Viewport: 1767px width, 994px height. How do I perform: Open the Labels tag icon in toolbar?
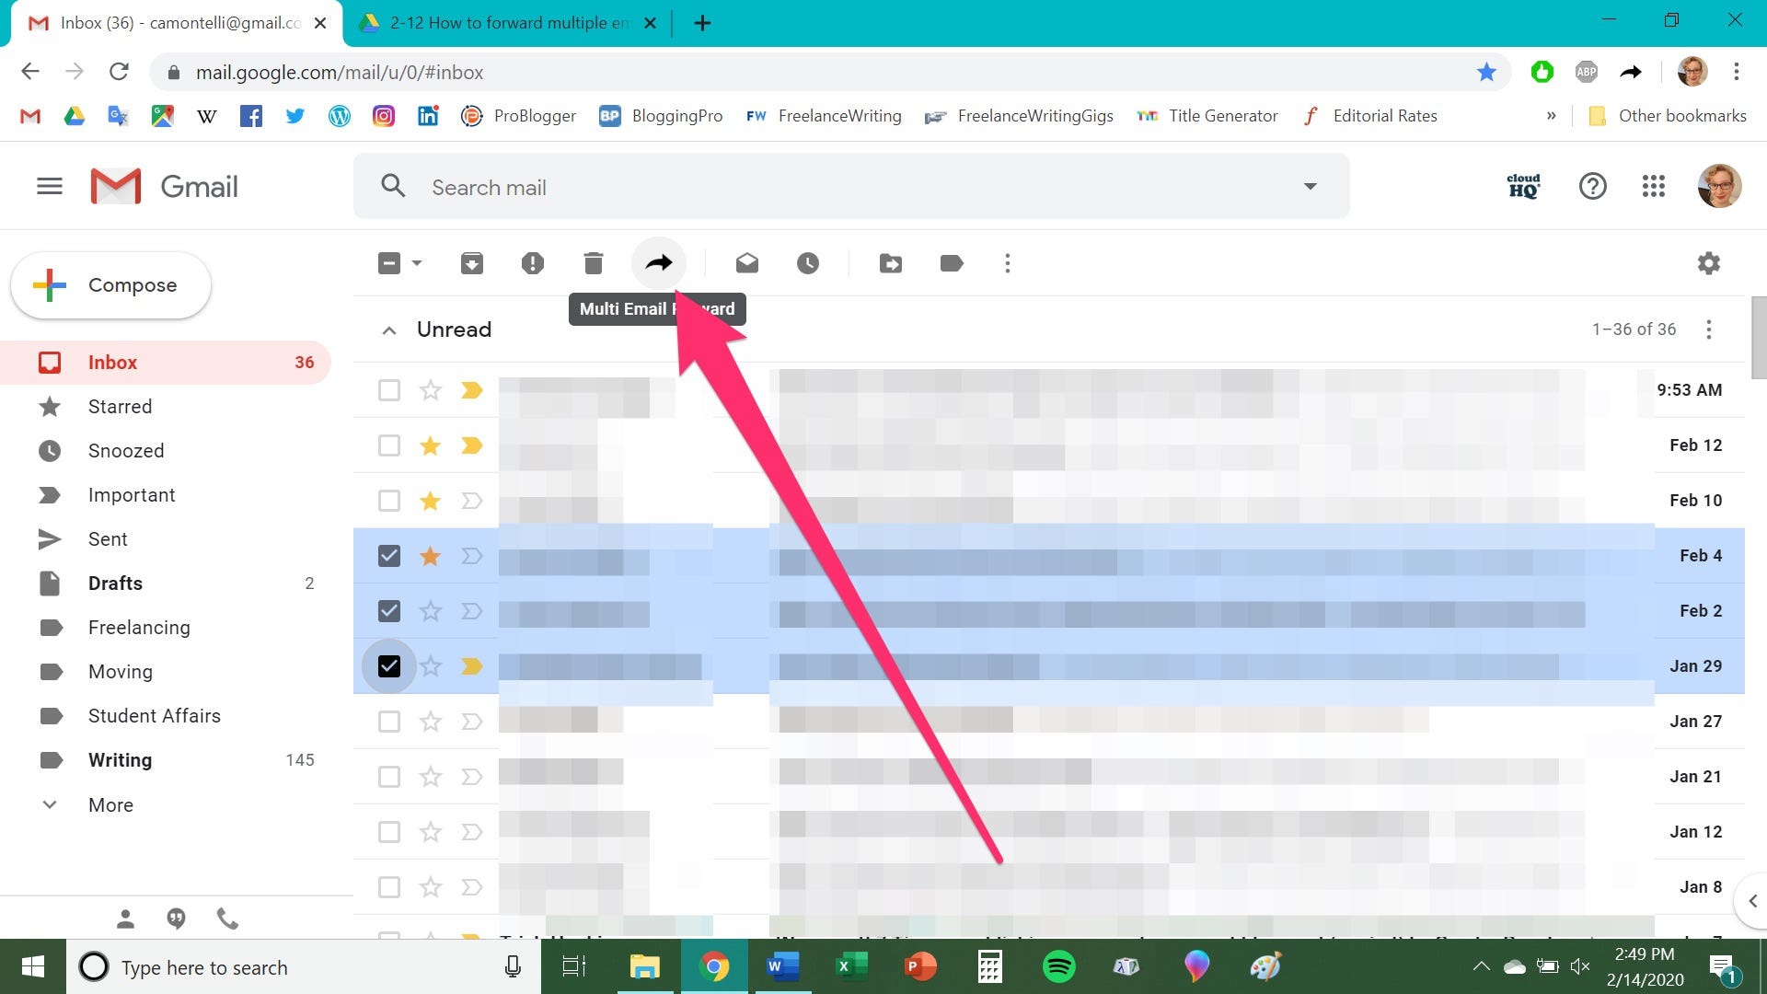point(952,263)
